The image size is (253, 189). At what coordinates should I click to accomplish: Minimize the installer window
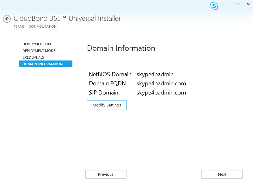pyautogui.click(x=227, y=5)
